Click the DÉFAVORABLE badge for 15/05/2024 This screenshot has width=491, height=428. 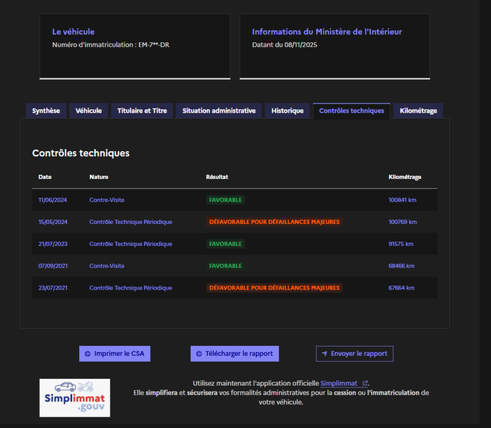274,222
